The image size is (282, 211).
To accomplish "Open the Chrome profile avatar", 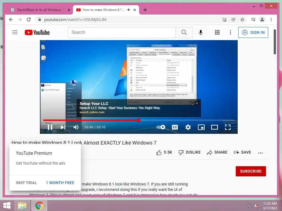I will click(x=262, y=20).
